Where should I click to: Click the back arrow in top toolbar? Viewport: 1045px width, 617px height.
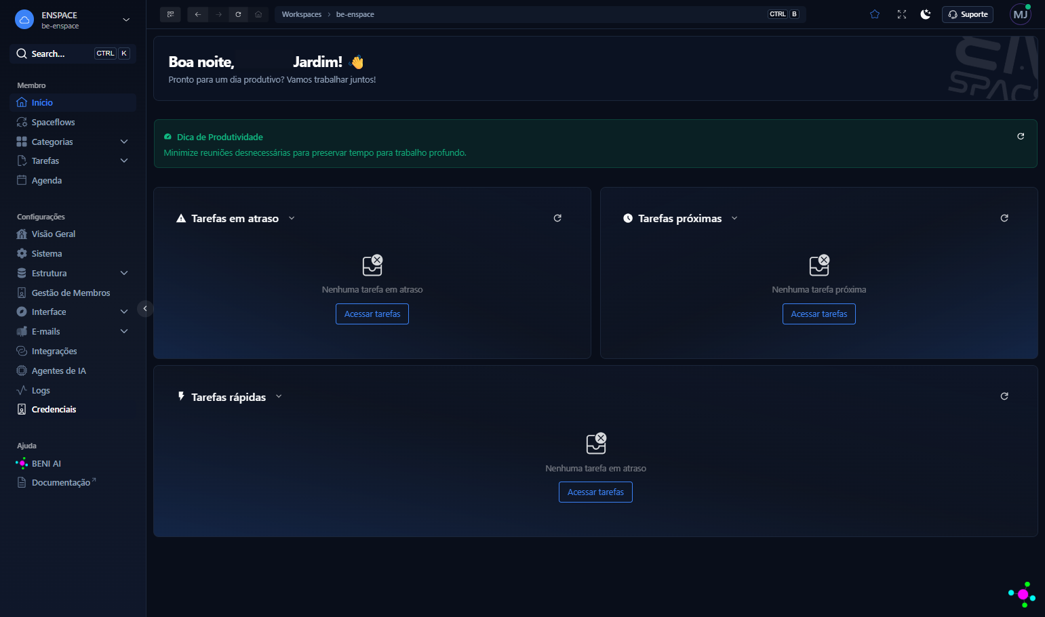[x=198, y=14]
